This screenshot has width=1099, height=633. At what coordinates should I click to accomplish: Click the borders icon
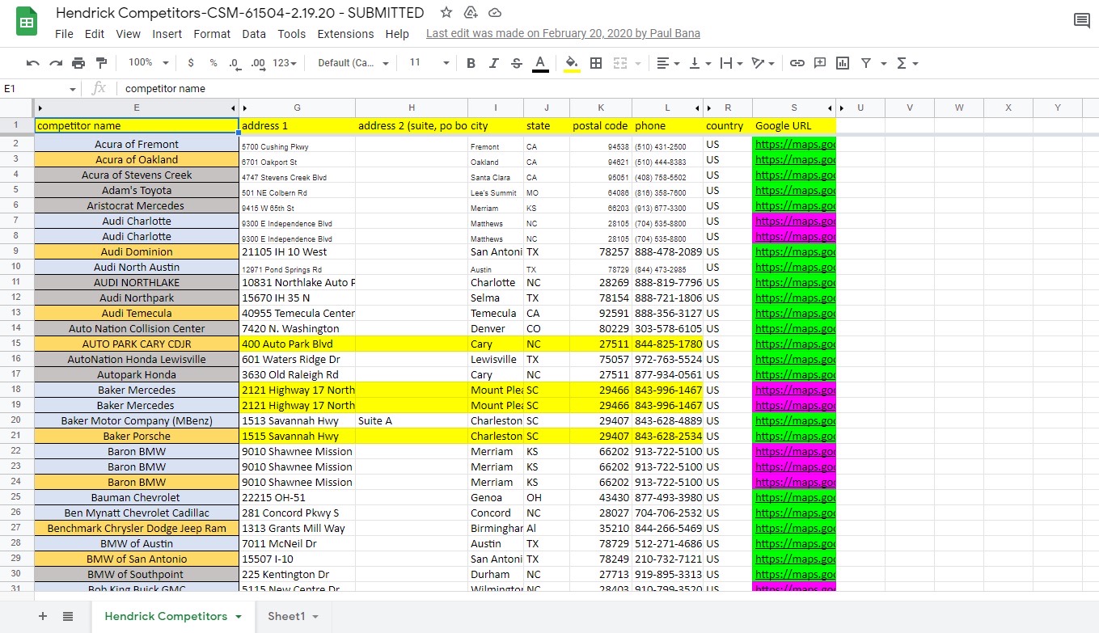pos(596,63)
